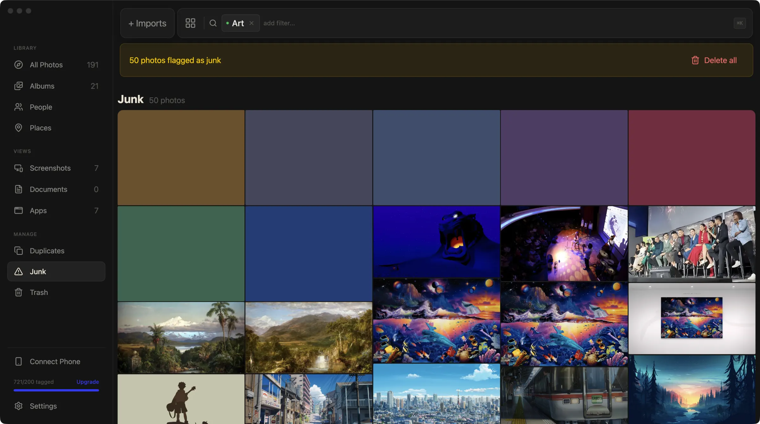Click the Apps window icon
The width and height of the screenshot is (760, 424).
pyautogui.click(x=19, y=210)
